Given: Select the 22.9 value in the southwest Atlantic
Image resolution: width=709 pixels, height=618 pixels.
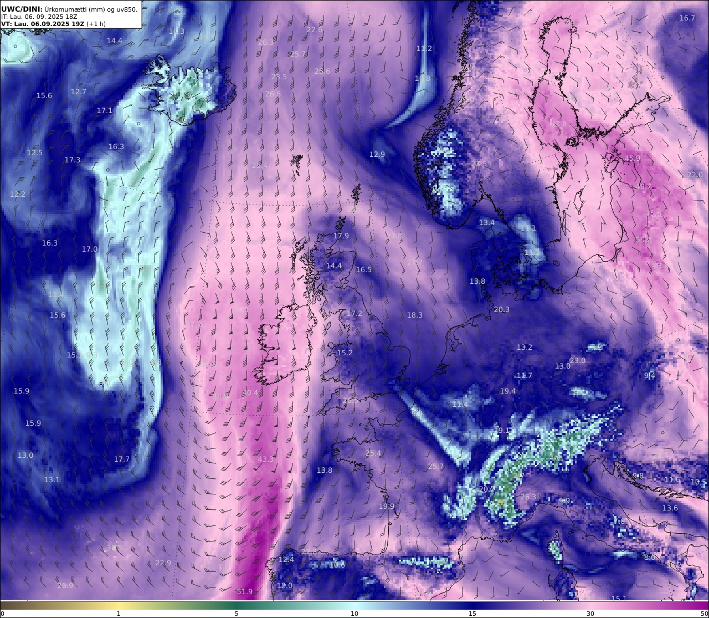Looking at the screenshot, I should click(163, 563).
